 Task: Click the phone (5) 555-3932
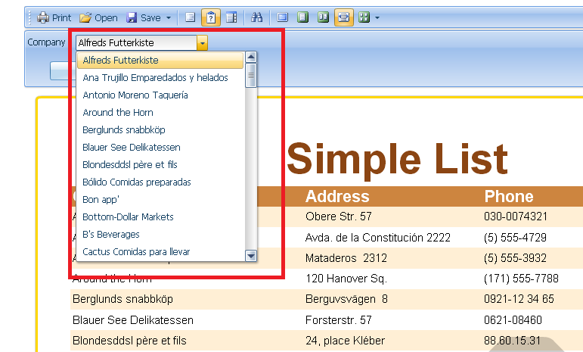click(516, 258)
